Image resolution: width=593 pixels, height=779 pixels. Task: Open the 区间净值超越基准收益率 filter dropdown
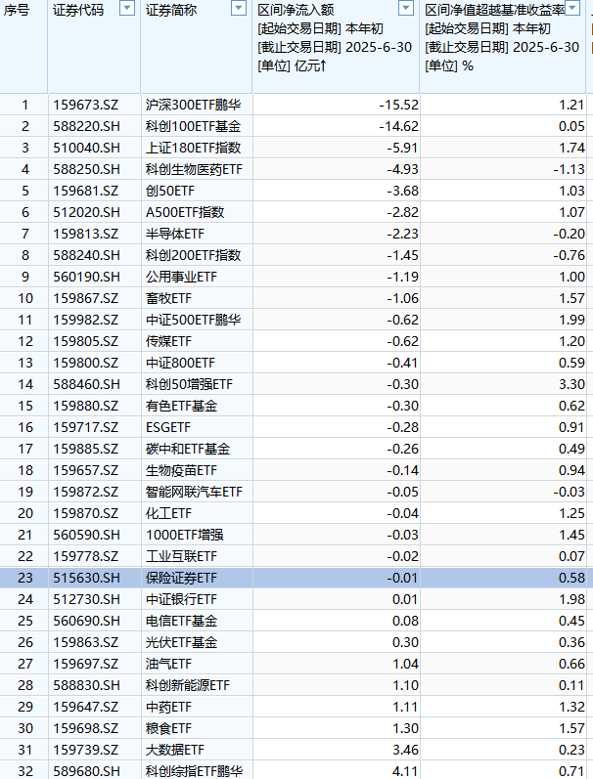578,9
